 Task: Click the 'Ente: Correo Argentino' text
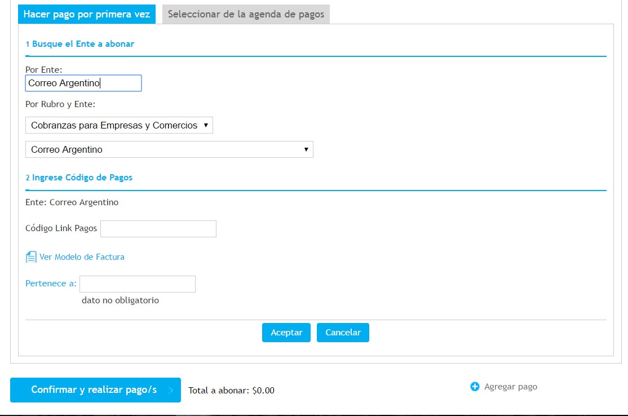pos(72,202)
